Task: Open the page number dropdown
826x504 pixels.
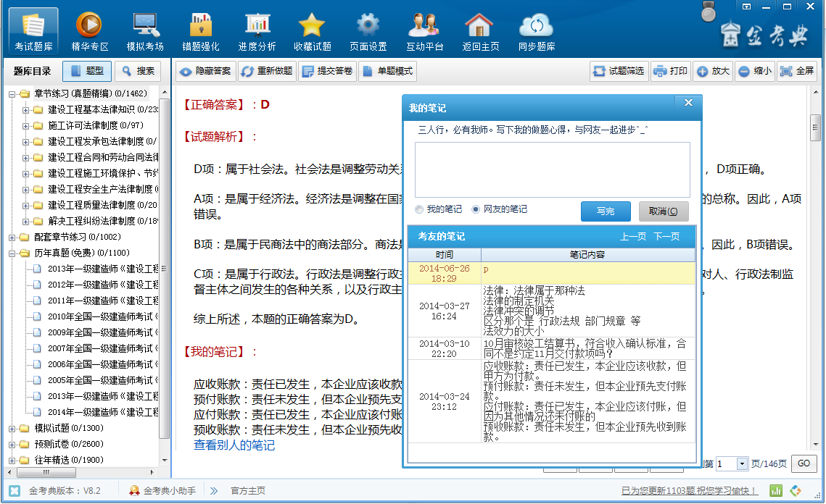Action: tap(742, 463)
